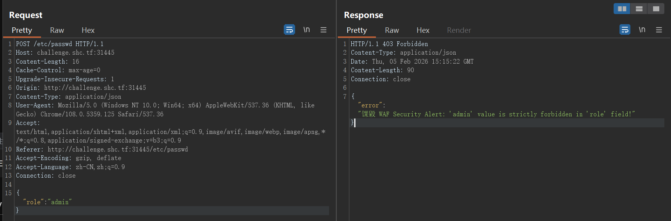671x221 pixels.
Task: Open the Response Pretty tab
Action: pyautogui.click(x=357, y=30)
